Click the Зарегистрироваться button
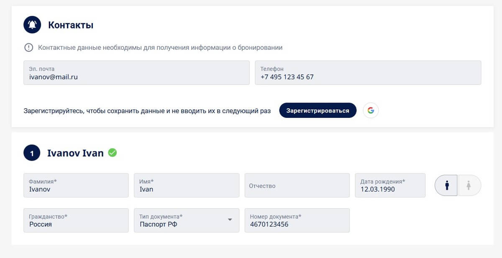Screen dimensions: 502x258 [318, 110]
